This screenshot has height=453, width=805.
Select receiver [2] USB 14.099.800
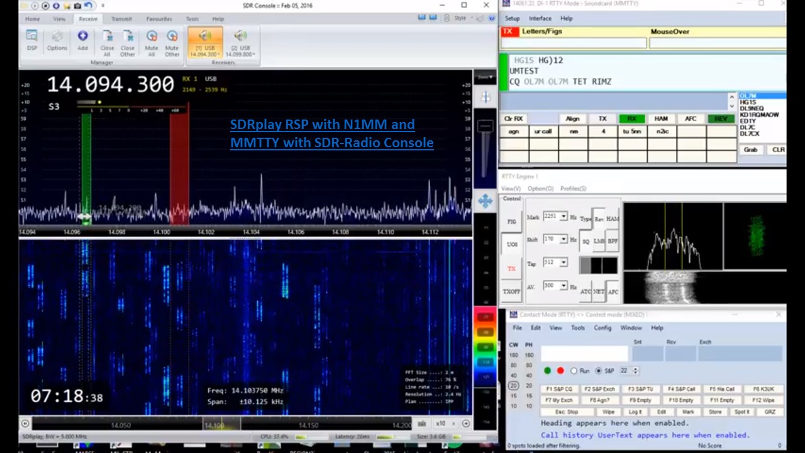pos(240,43)
